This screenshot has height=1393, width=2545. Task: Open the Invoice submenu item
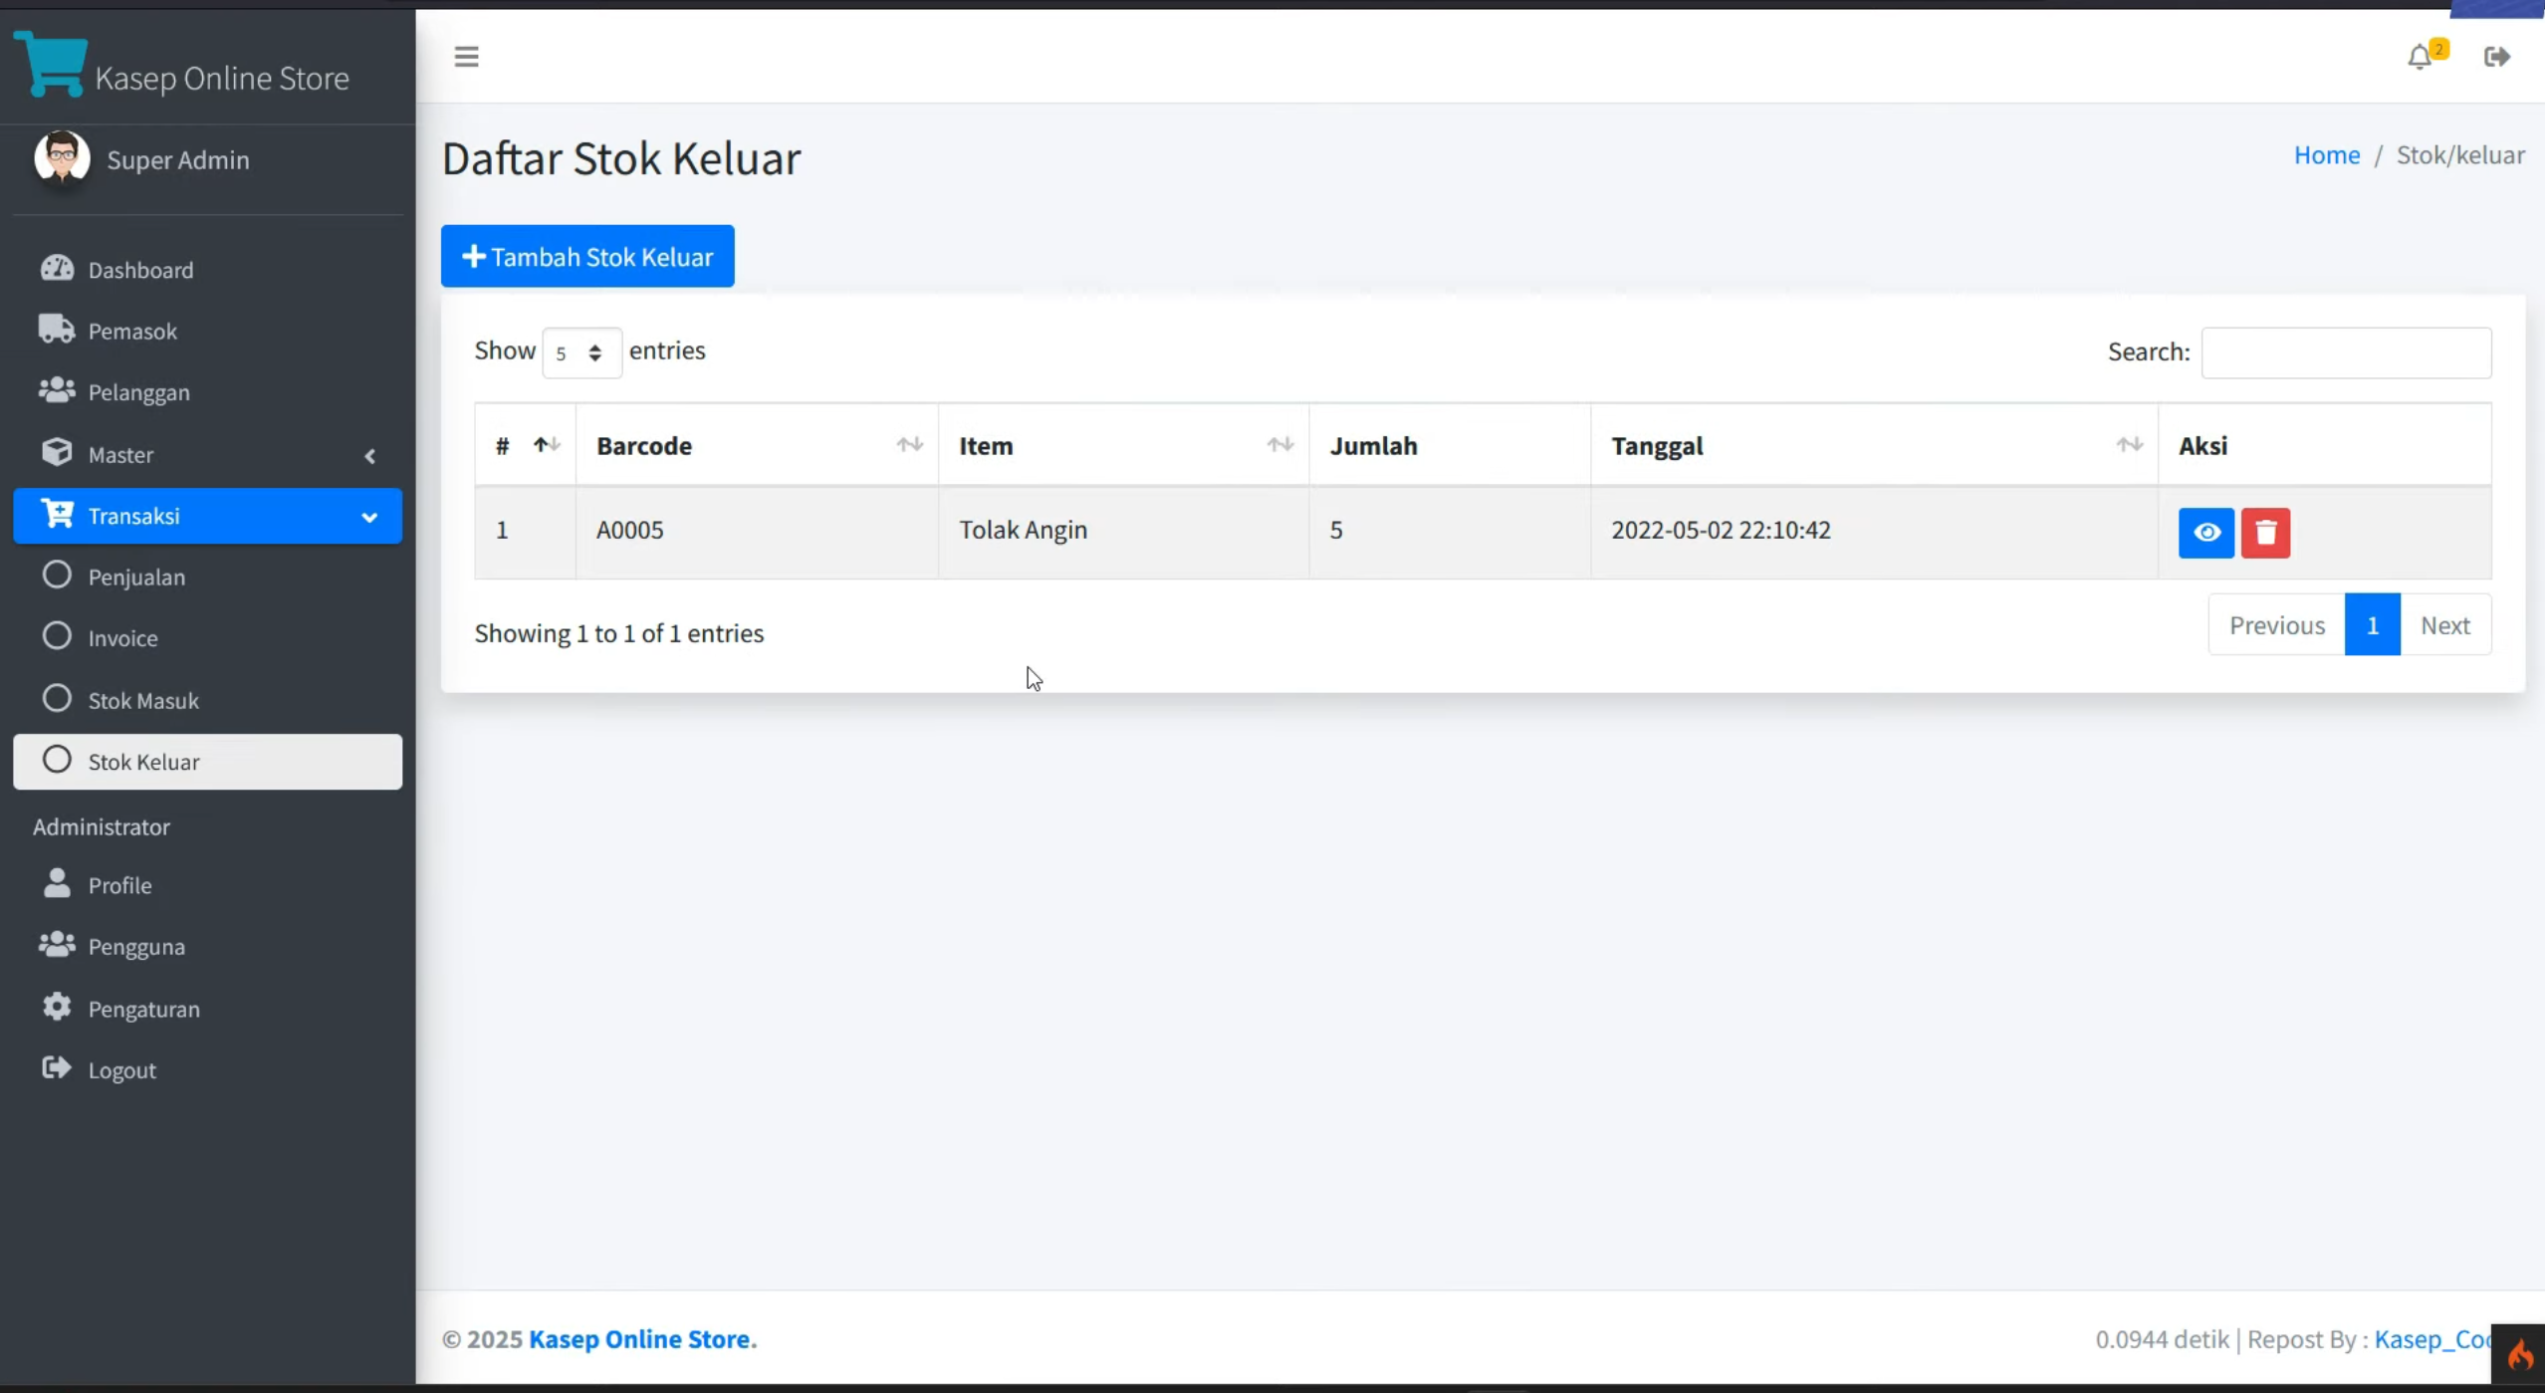[x=207, y=638]
